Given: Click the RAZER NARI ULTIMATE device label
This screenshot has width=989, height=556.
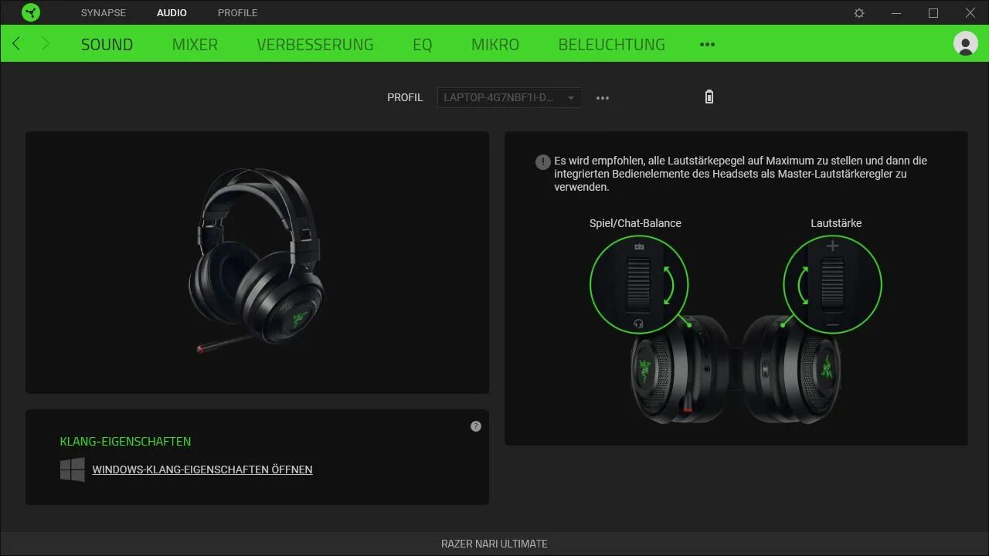Looking at the screenshot, I should [494, 544].
